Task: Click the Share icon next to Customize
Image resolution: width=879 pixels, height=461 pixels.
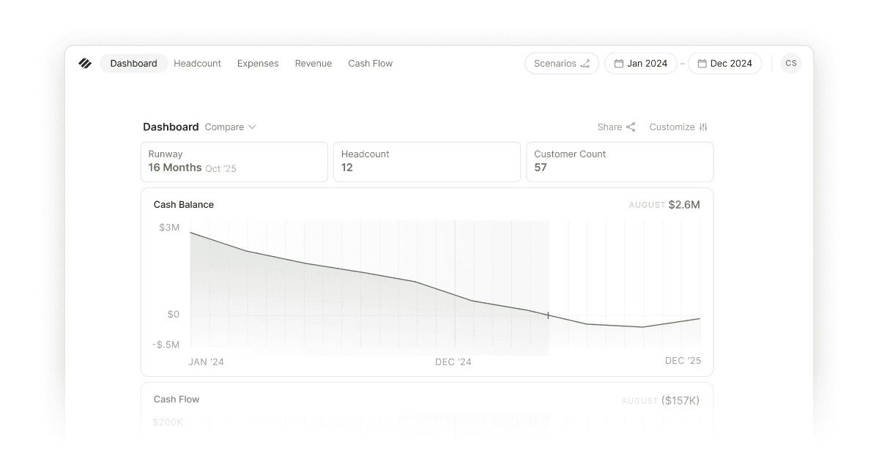Action: (x=631, y=127)
